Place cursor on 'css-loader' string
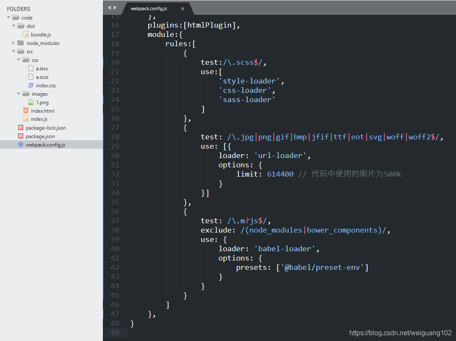This screenshot has height=341, width=456. (245, 90)
